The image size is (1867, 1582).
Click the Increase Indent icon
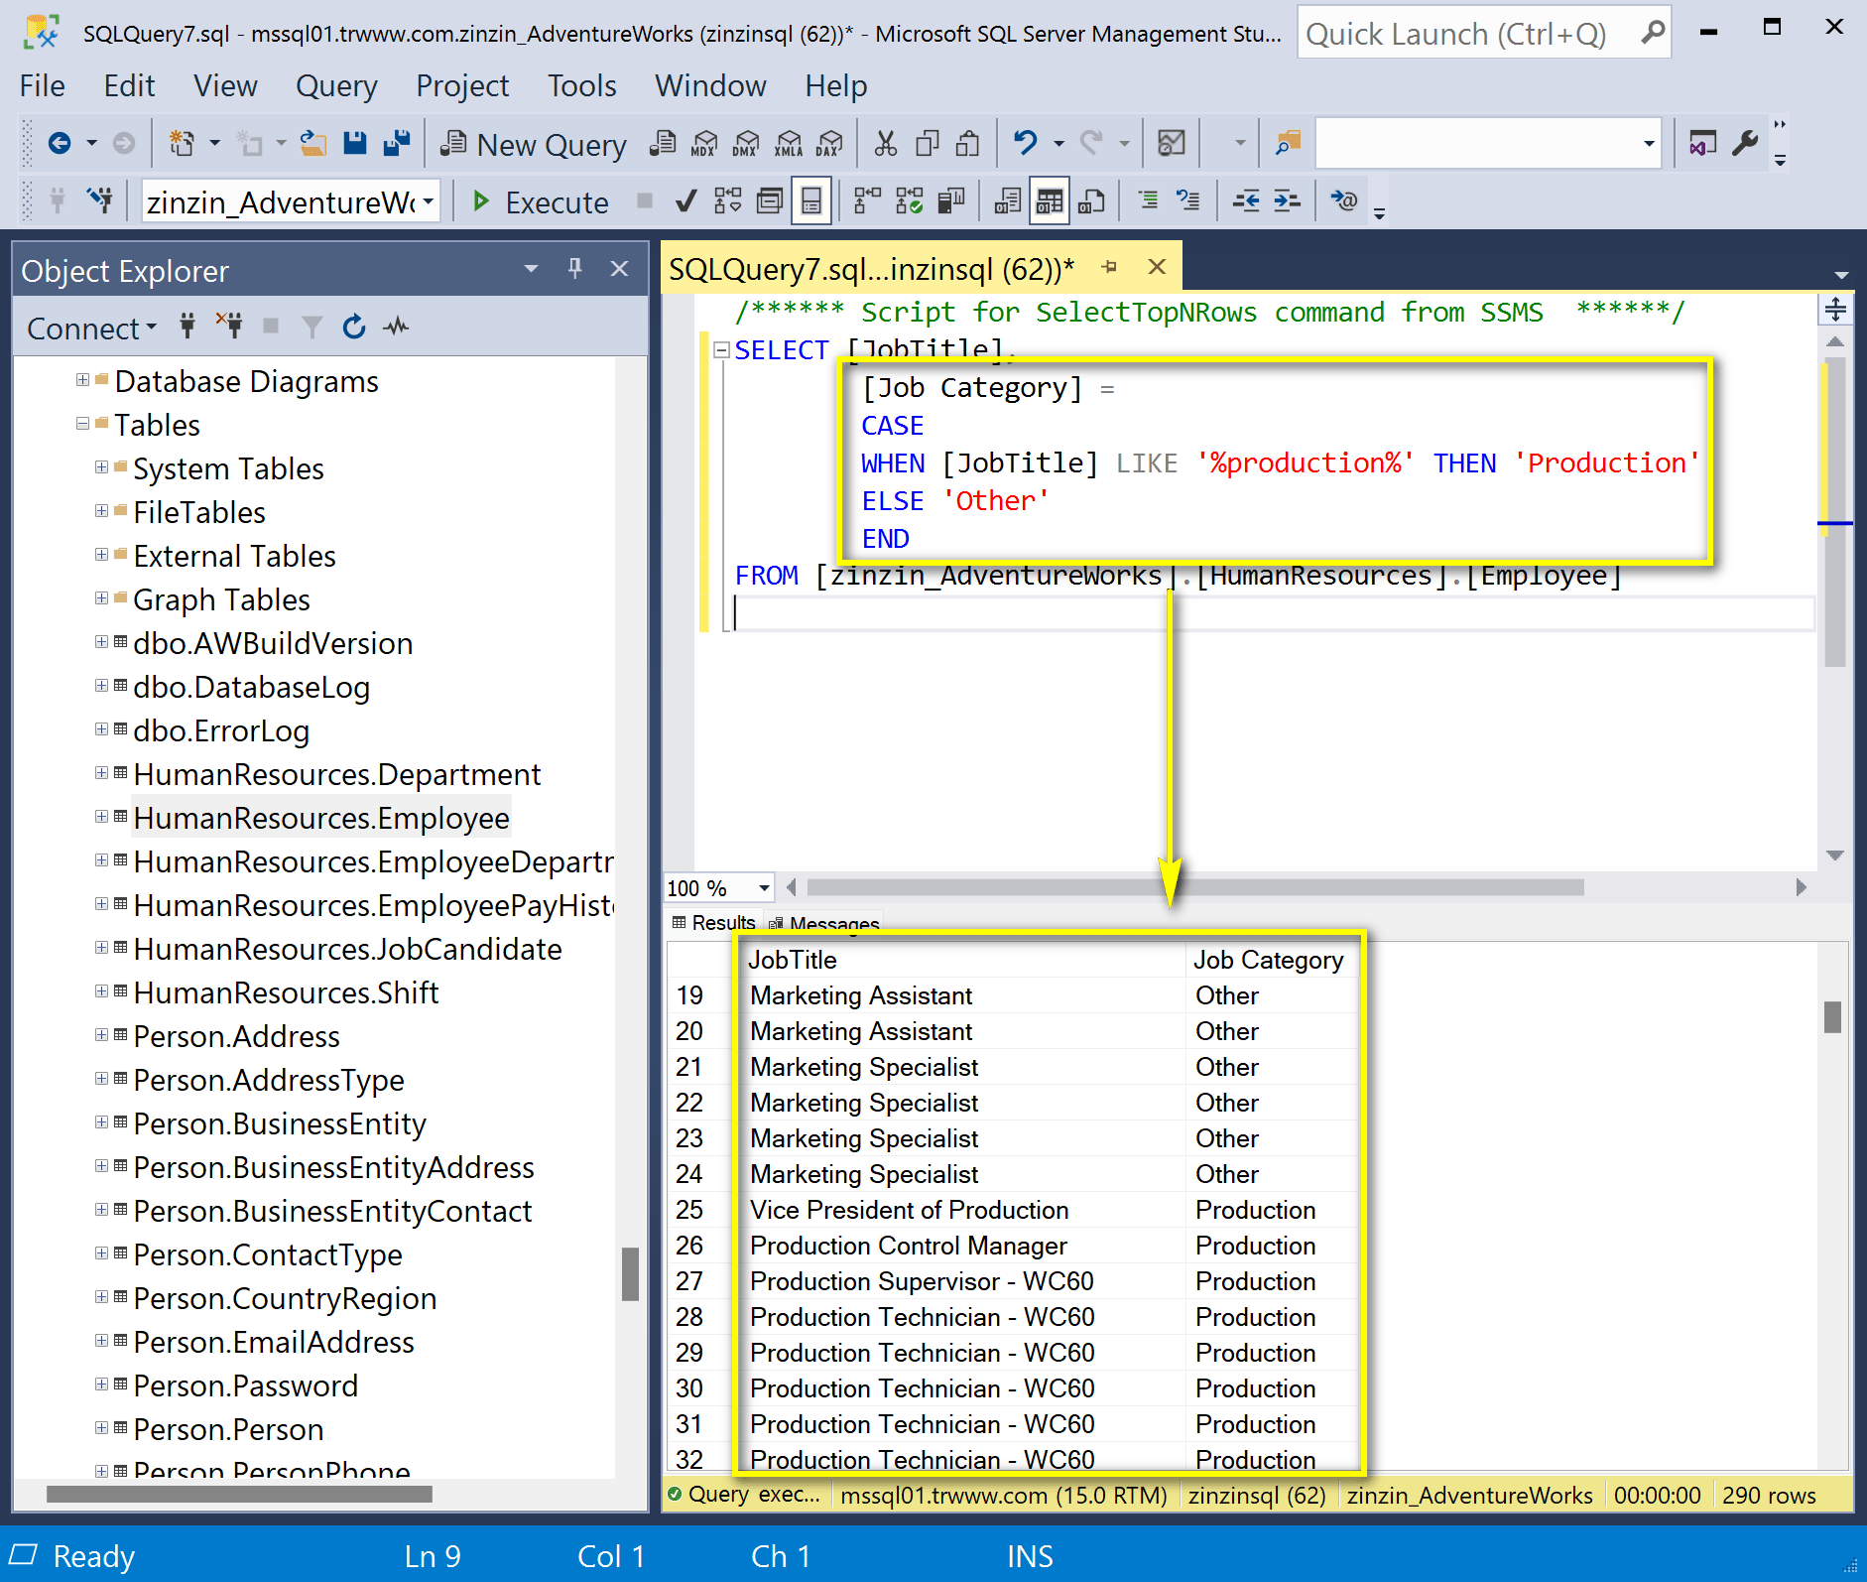coord(1287,201)
